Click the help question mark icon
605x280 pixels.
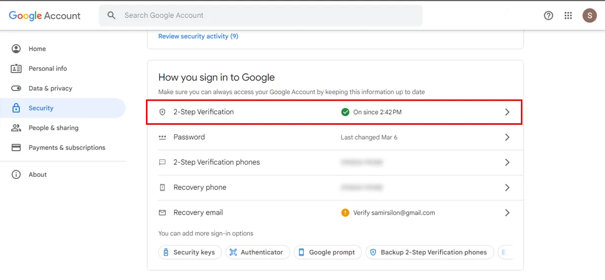(548, 16)
